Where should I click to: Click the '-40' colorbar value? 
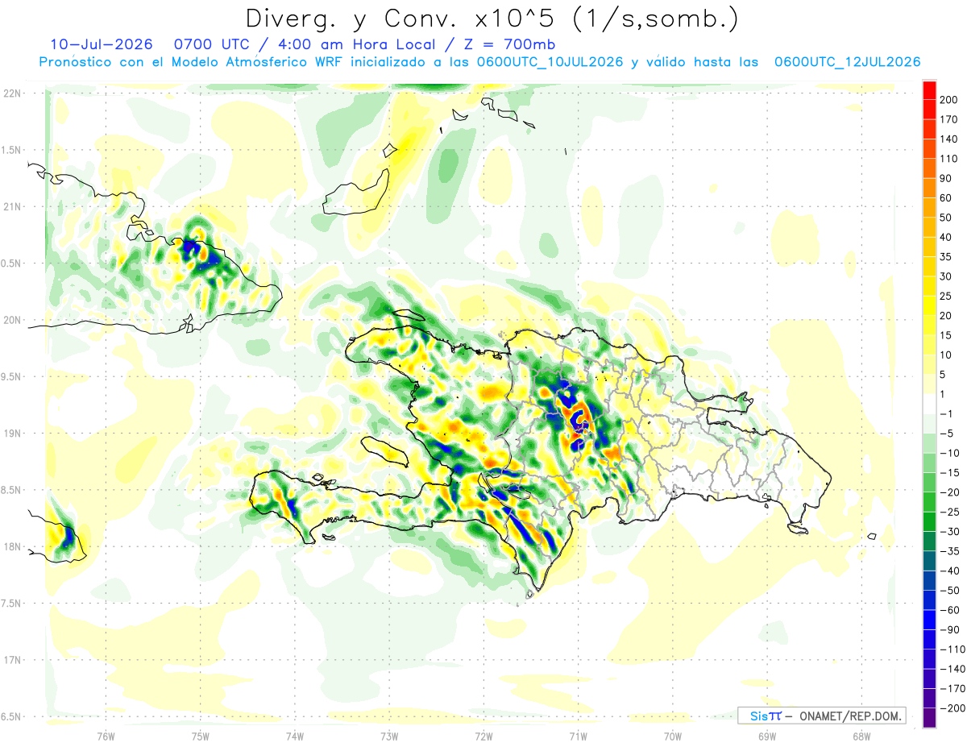pyautogui.click(x=950, y=571)
